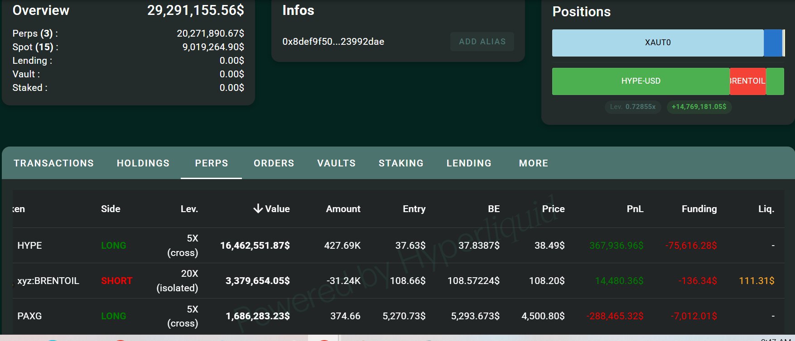Click the dark blue spot position segment

772,43
